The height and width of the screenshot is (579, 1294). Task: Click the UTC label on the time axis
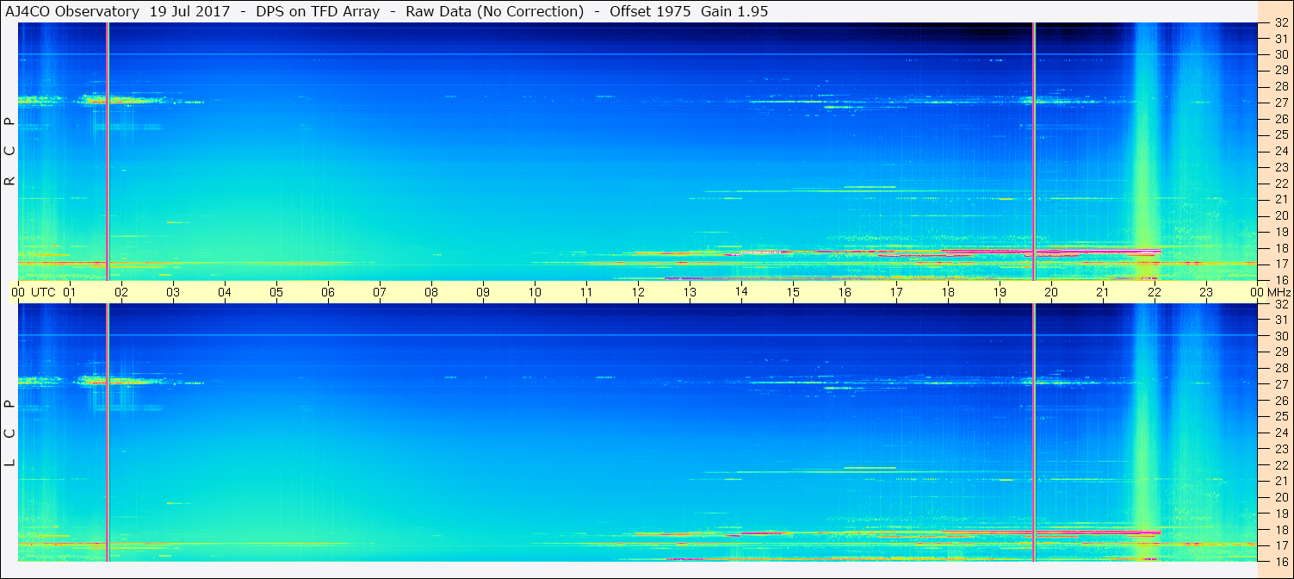[x=44, y=292]
